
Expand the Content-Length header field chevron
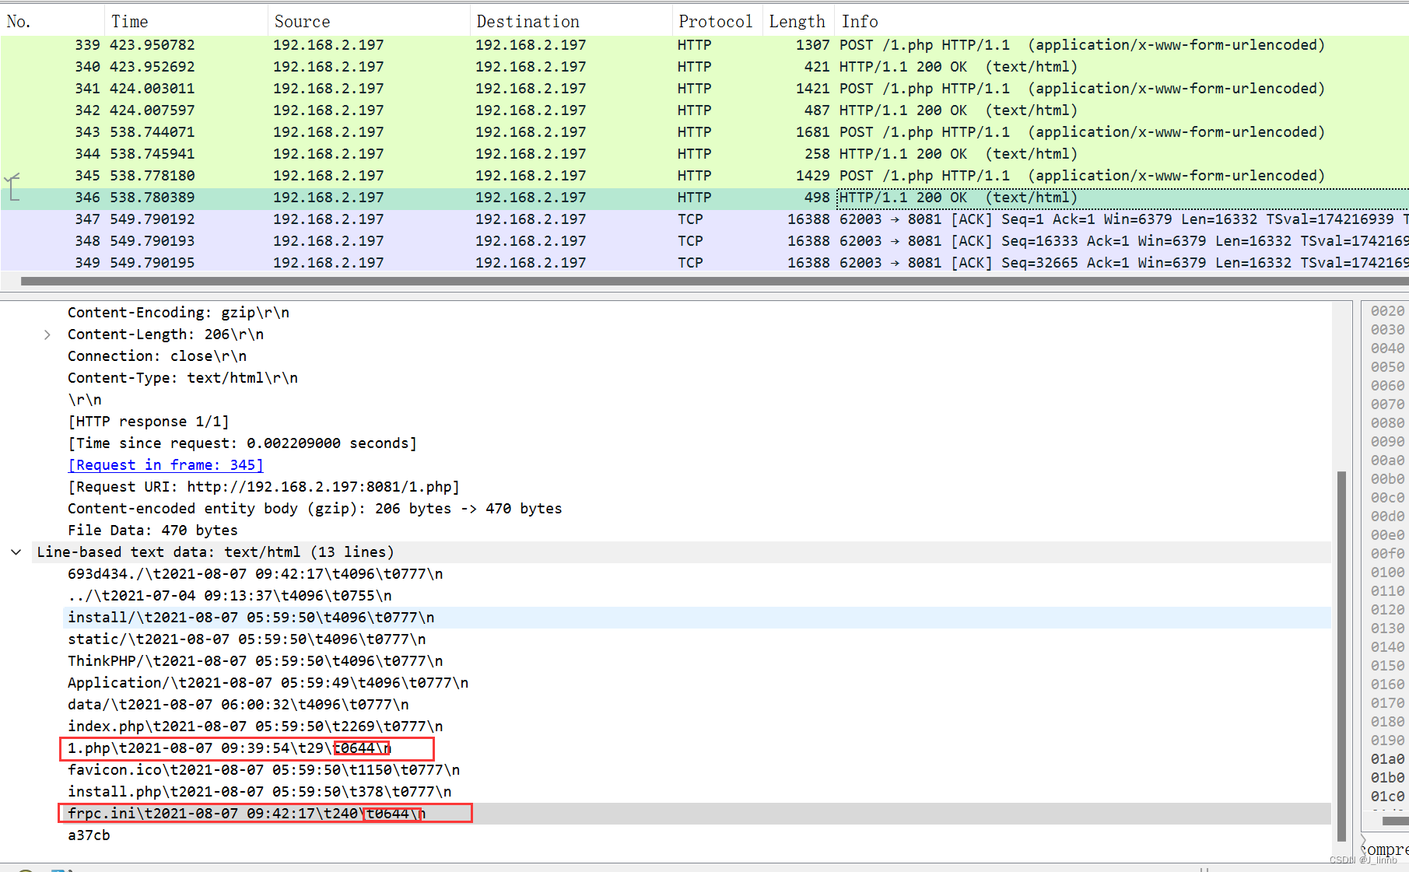tap(47, 334)
